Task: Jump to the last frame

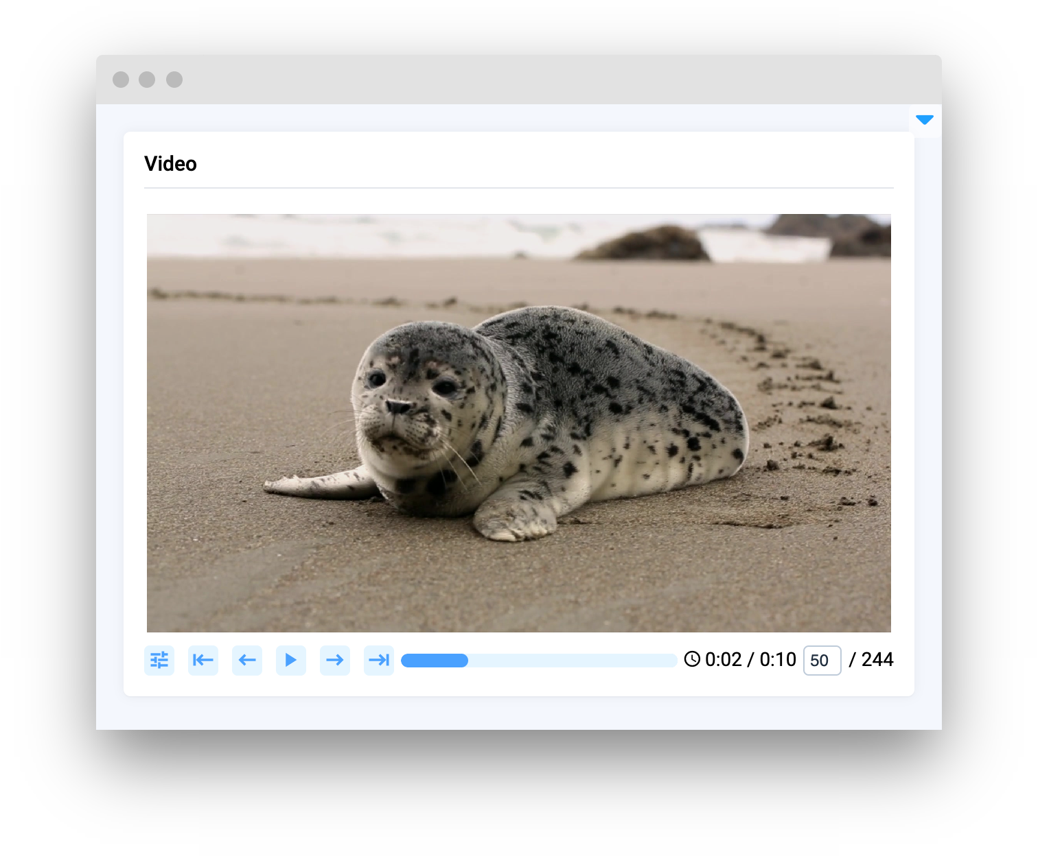Action: (x=379, y=661)
